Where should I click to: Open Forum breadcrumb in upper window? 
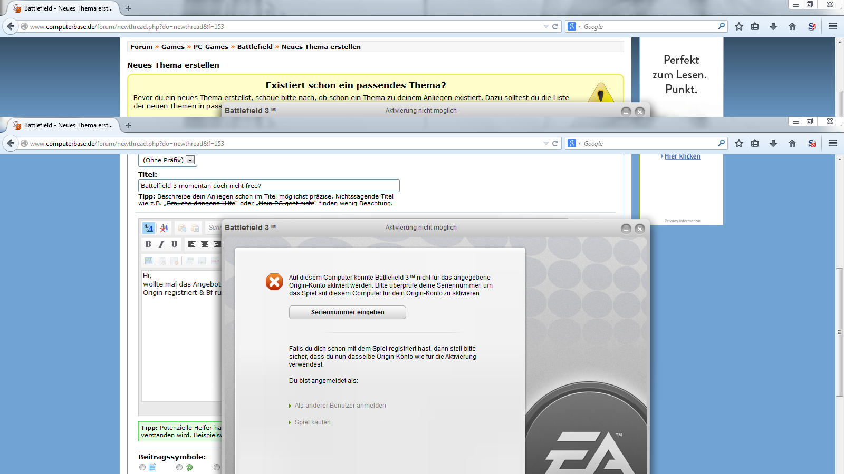pos(141,47)
